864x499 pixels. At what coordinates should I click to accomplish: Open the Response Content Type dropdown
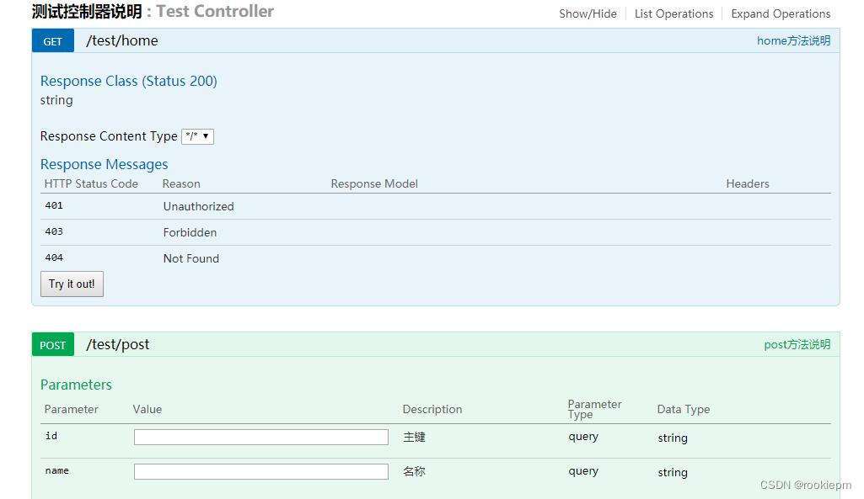197,135
